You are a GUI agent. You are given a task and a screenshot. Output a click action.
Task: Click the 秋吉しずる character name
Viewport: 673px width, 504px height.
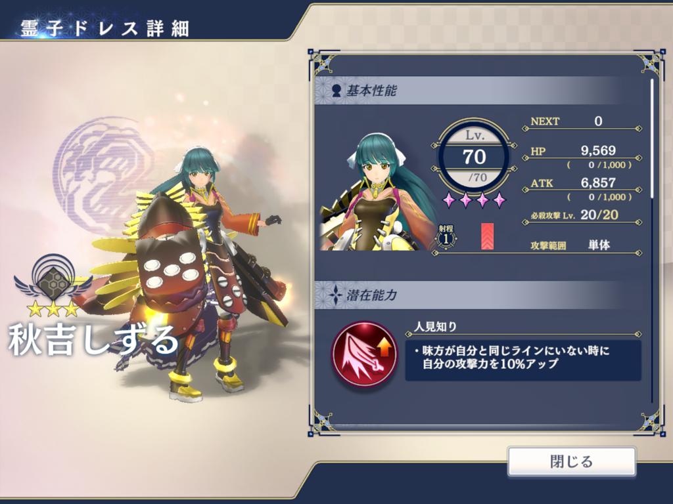point(93,341)
